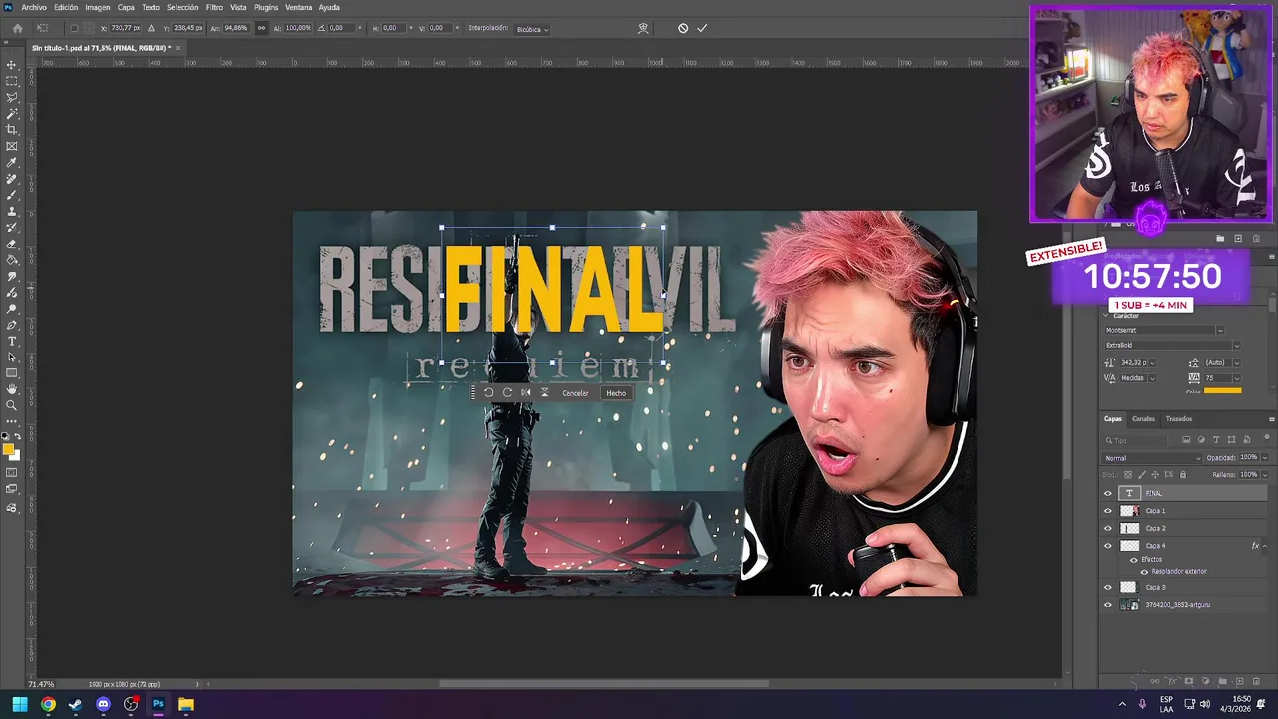This screenshot has height=719, width=1278.
Task: Toggle the reference point checkbox
Action: click(x=74, y=28)
